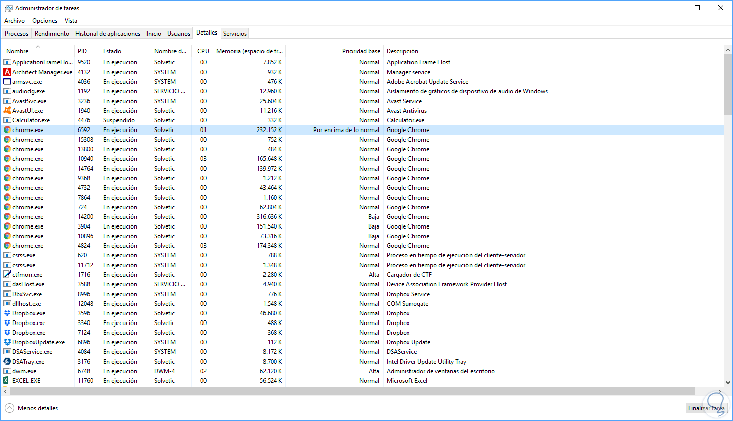Select the 'Intel Driver Update Utility Tray' description
The width and height of the screenshot is (733, 421).
click(x=427, y=362)
